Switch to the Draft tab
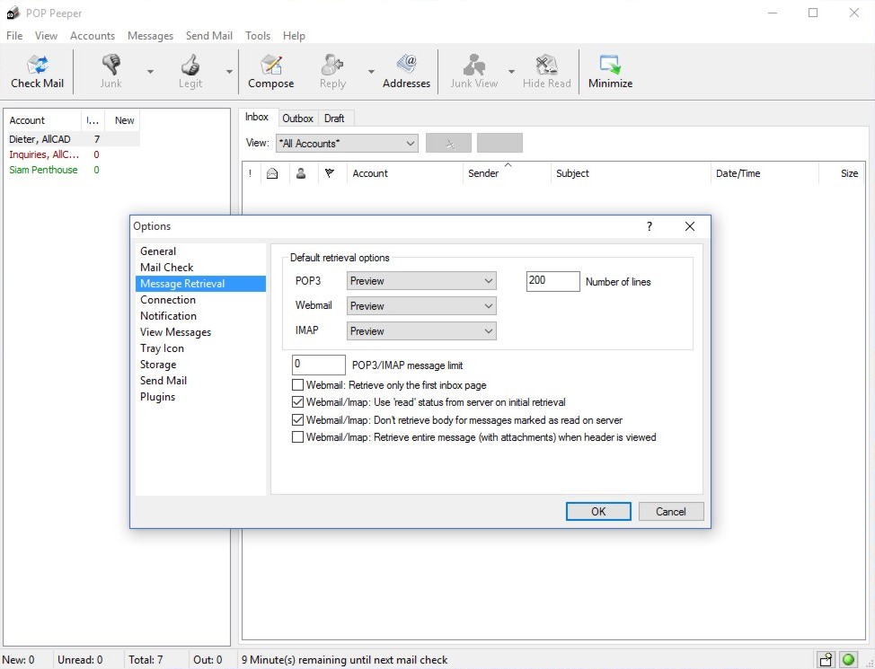This screenshot has height=669, width=875. 334,119
